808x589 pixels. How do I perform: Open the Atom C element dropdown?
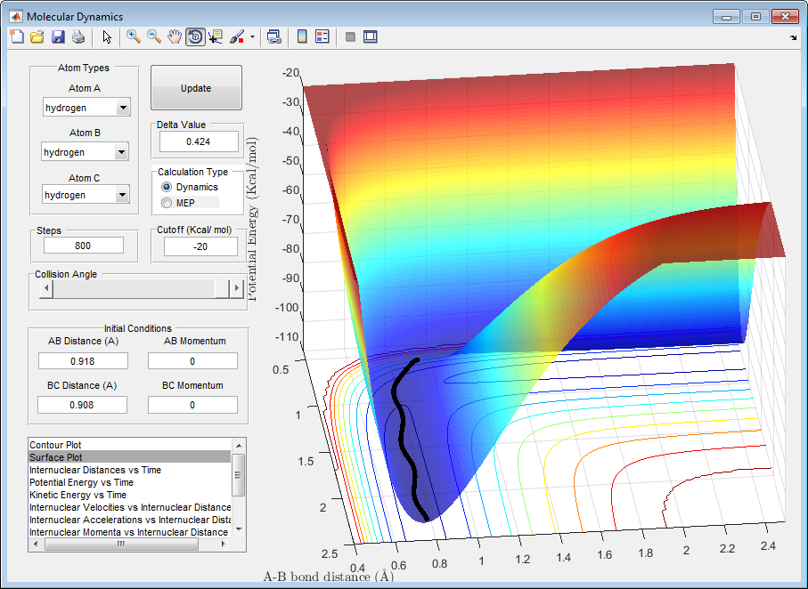(x=123, y=195)
